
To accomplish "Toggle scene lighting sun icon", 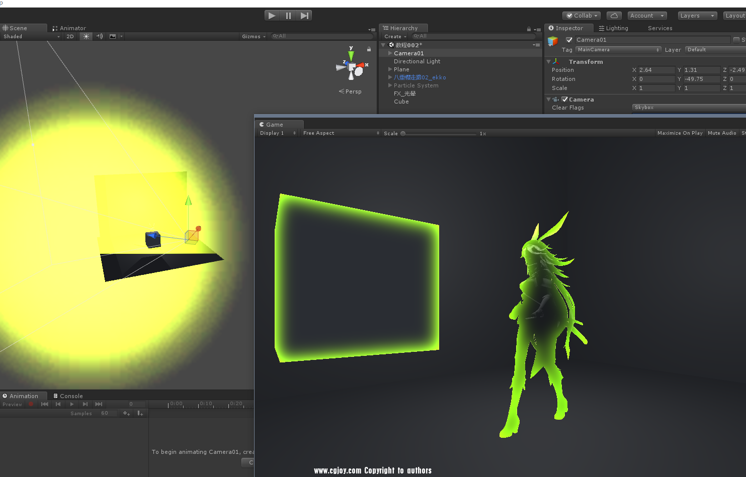I will coord(86,36).
